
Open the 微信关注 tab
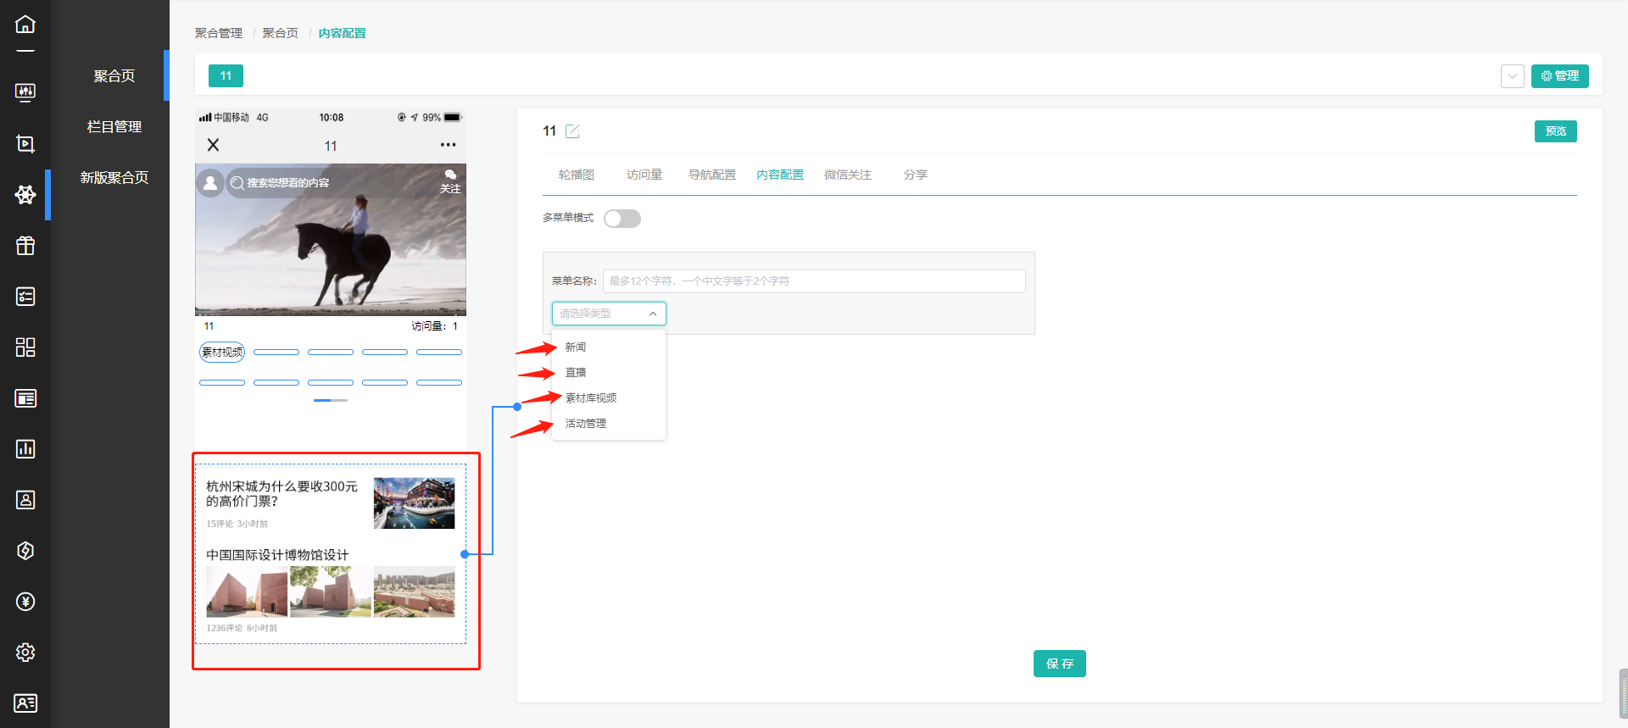tap(848, 175)
